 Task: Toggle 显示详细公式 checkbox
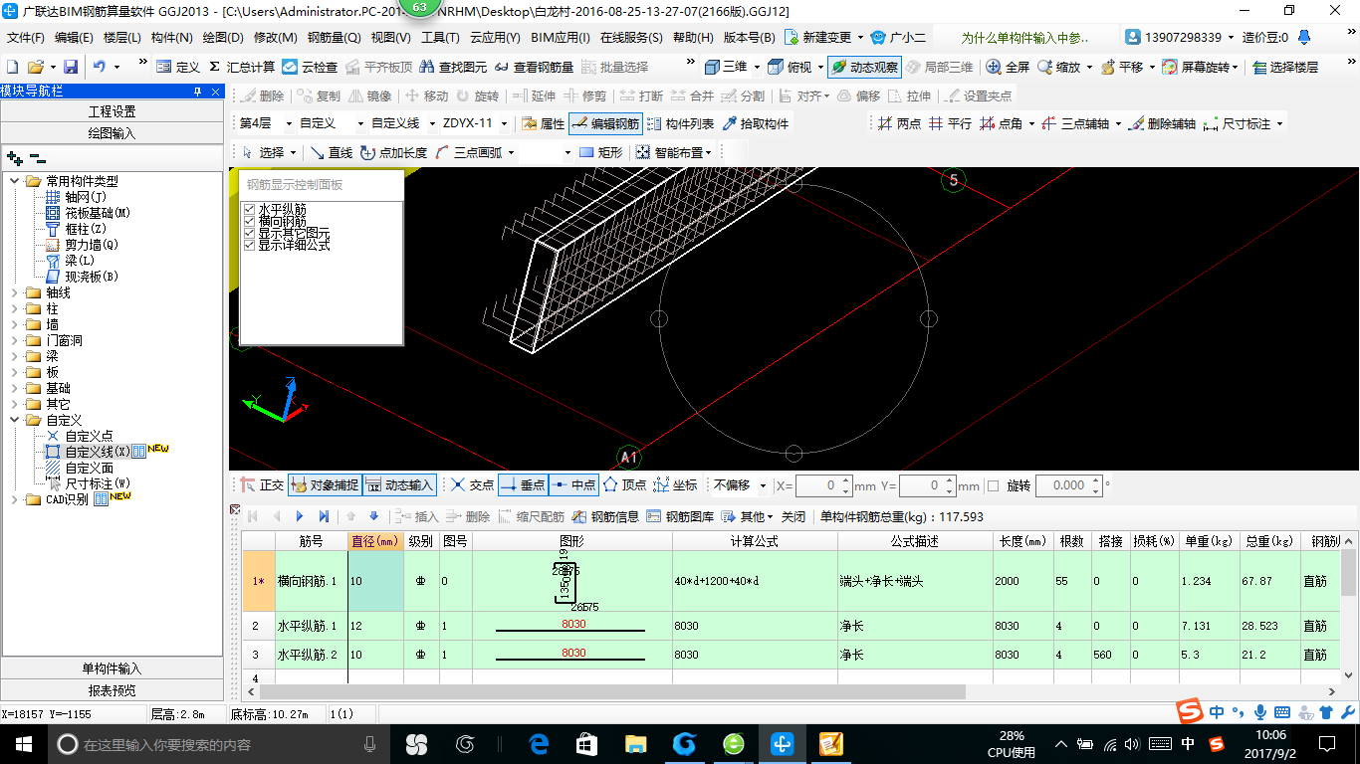pyautogui.click(x=250, y=245)
